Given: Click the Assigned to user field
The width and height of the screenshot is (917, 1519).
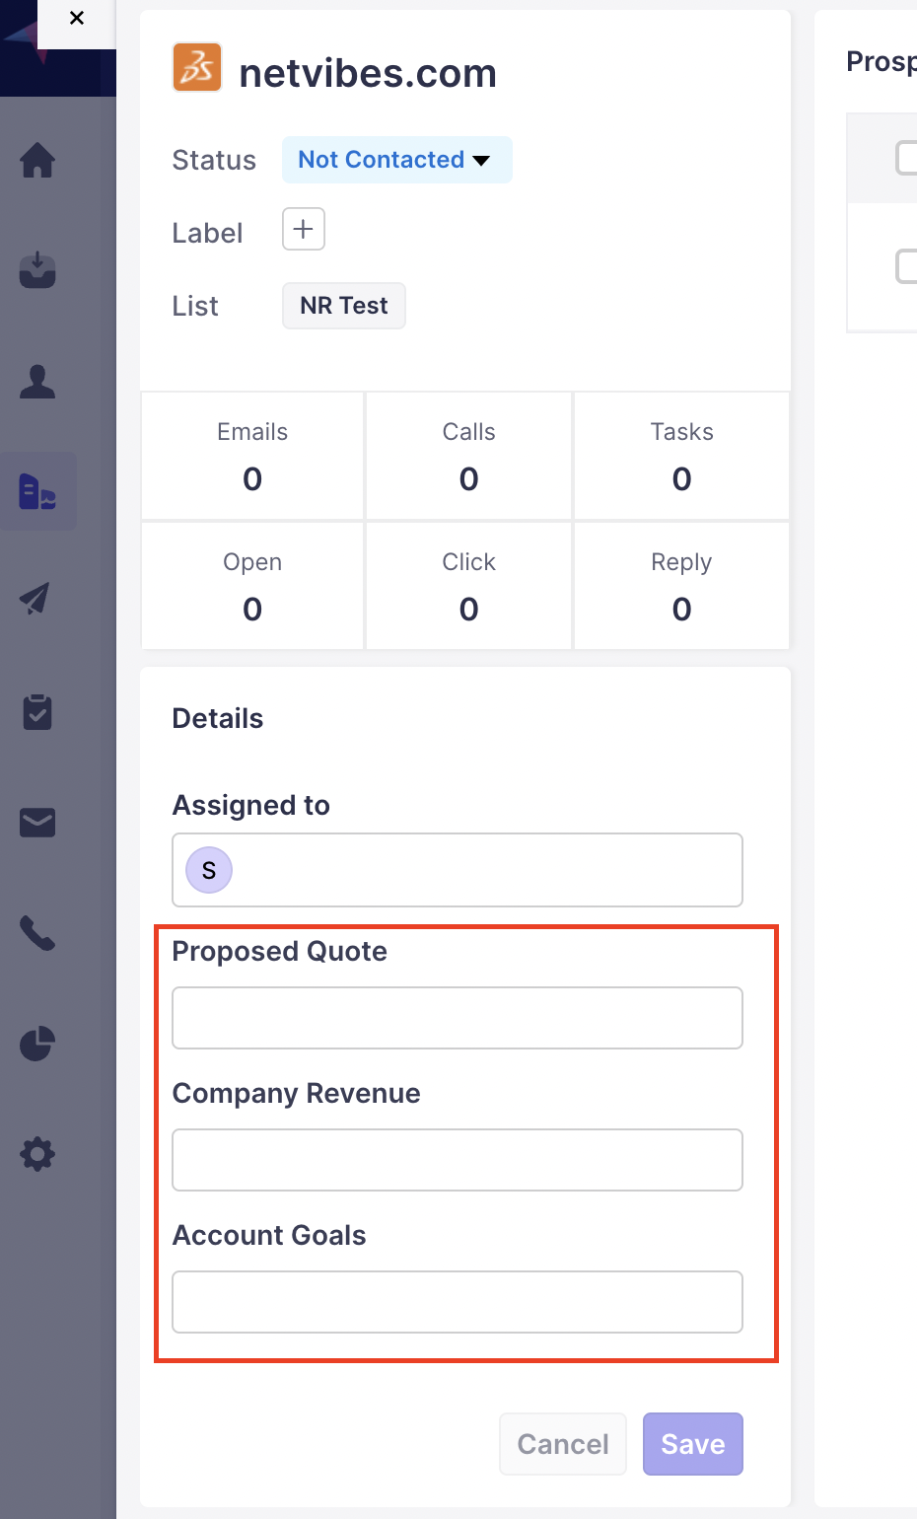Looking at the screenshot, I should tap(458, 870).
